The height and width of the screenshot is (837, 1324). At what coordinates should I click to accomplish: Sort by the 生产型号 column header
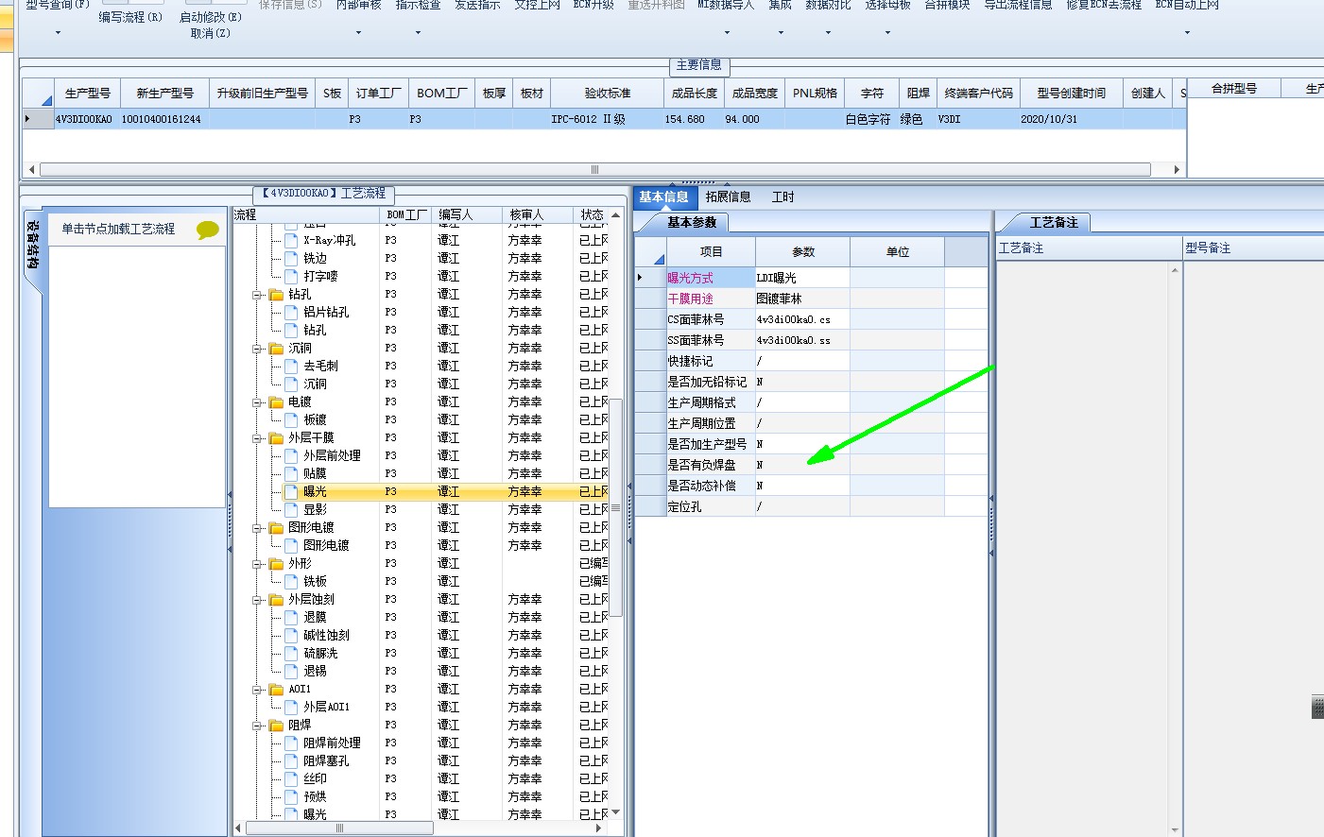(87, 94)
